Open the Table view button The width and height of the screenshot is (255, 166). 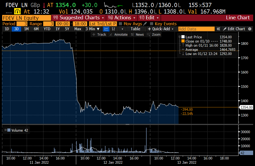(x=135, y=29)
